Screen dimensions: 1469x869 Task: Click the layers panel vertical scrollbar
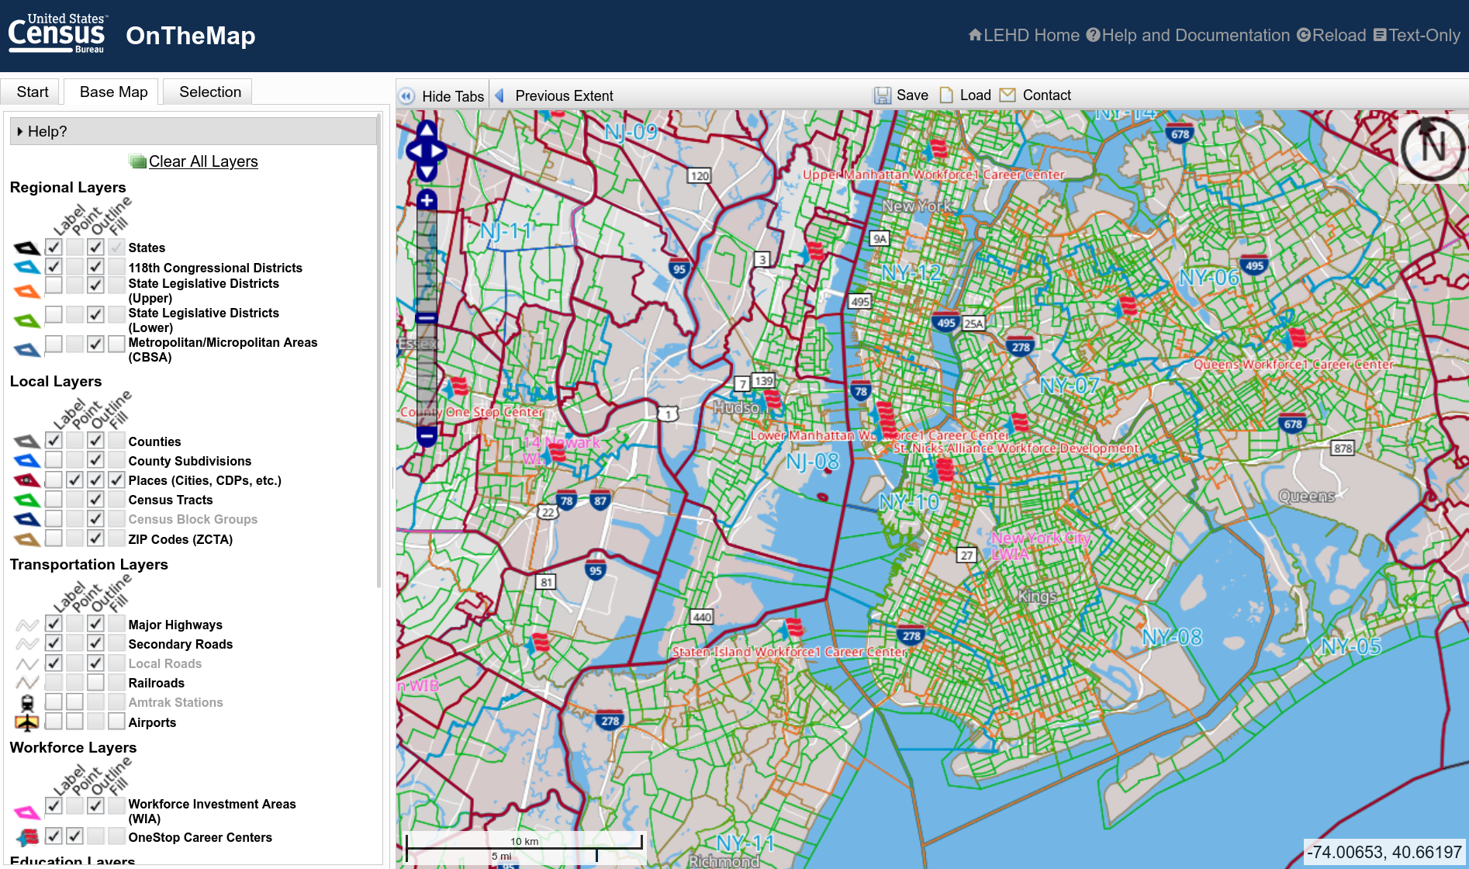(378, 351)
